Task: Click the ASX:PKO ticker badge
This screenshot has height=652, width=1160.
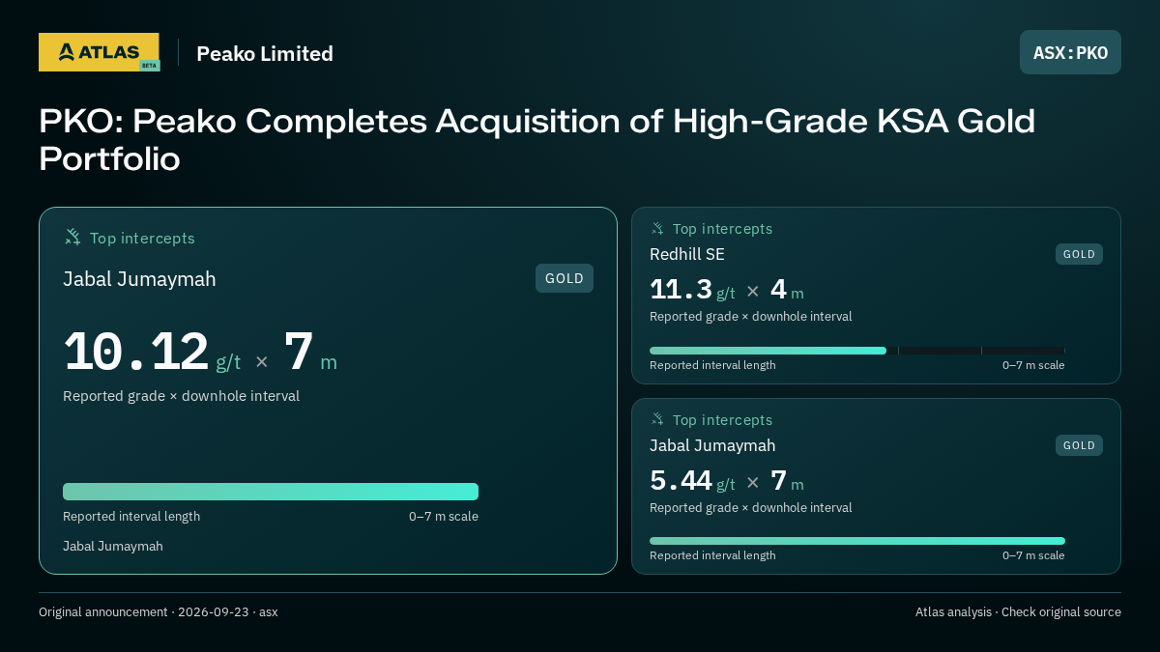Action: [1070, 52]
